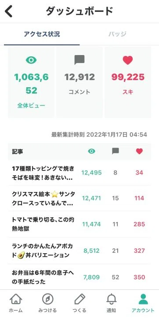This screenshot has width=159, height=318.
Task: Open the クリスマス絵本 サンタクロース article
Action: 79,198
